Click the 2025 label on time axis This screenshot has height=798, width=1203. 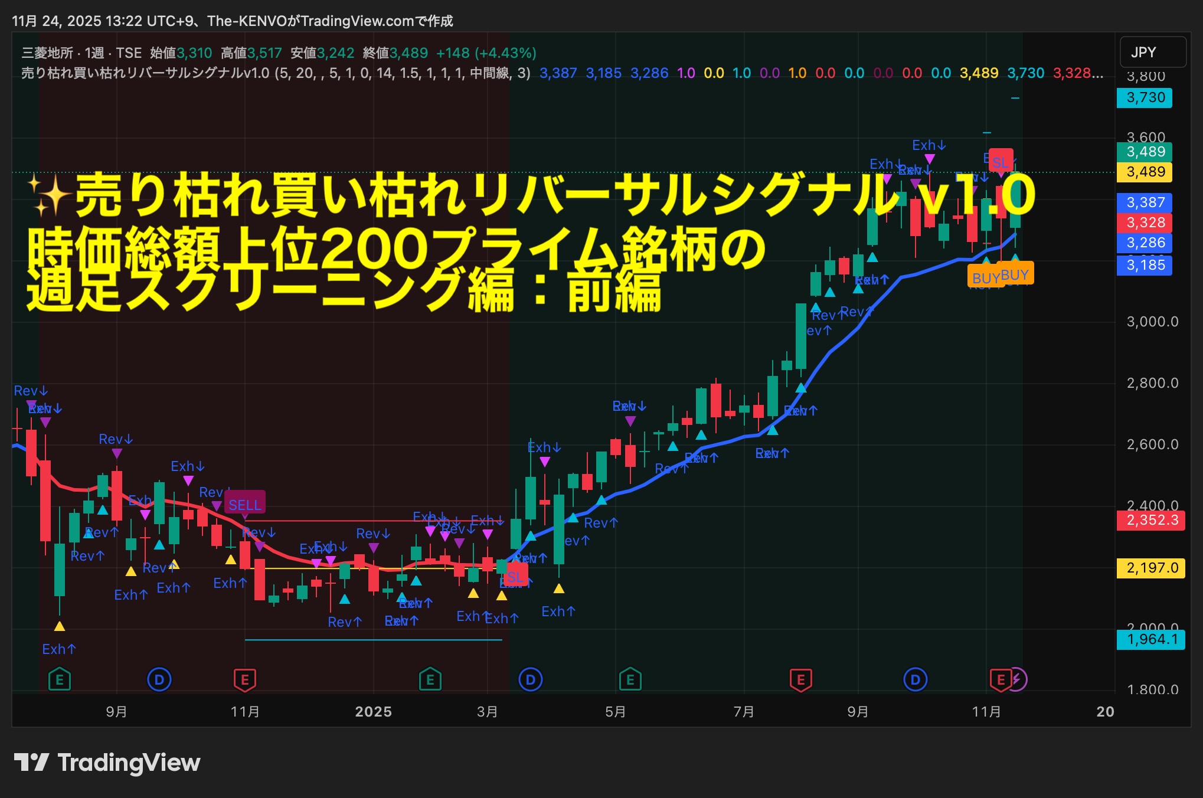coord(373,711)
